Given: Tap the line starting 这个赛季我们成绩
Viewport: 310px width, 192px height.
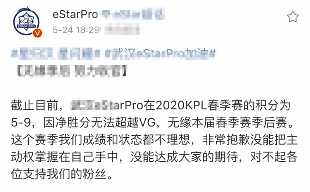Looking at the screenshot, I should pos(154,140).
